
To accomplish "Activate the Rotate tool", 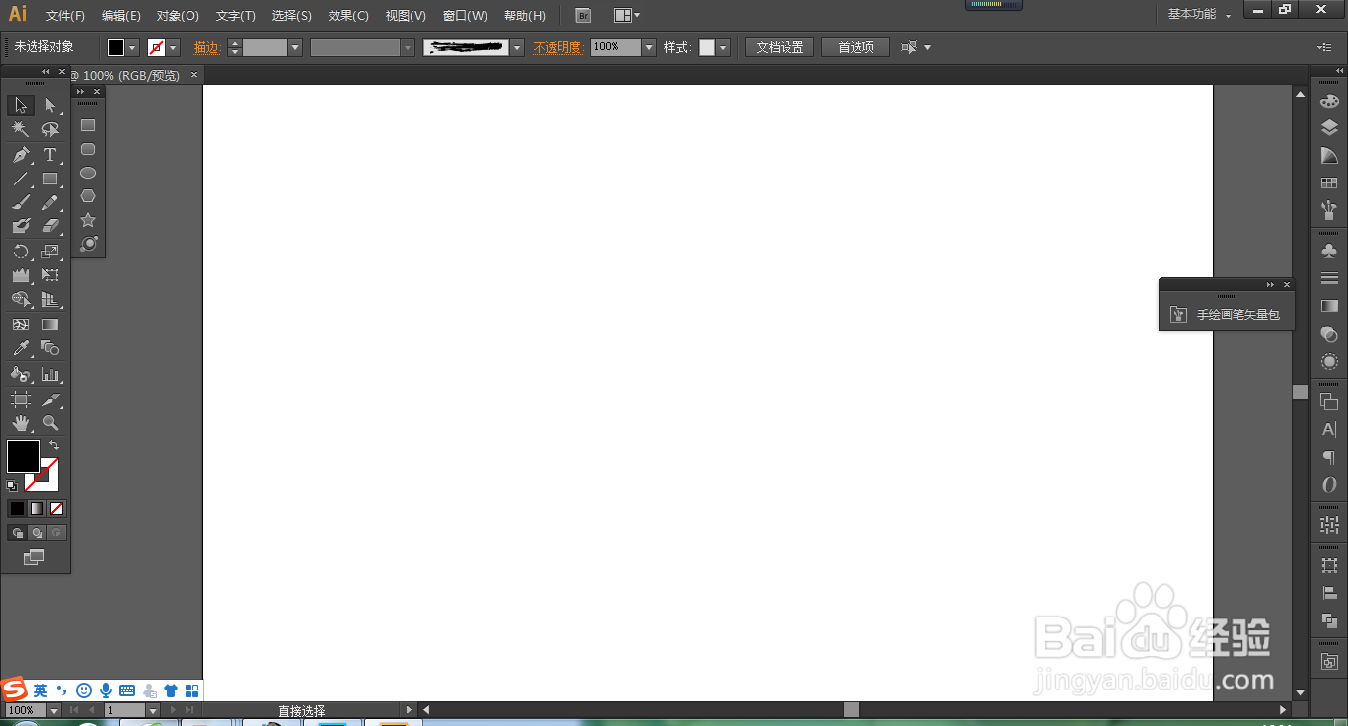I will [21, 252].
